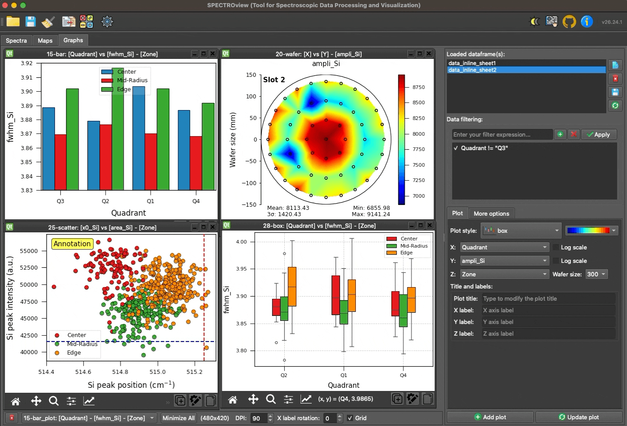Image resolution: width=627 pixels, height=426 pixels.
Task: Click the yellow Annotation label on the scatter plot
Action: pyautogui.click(x=72, y=244)
